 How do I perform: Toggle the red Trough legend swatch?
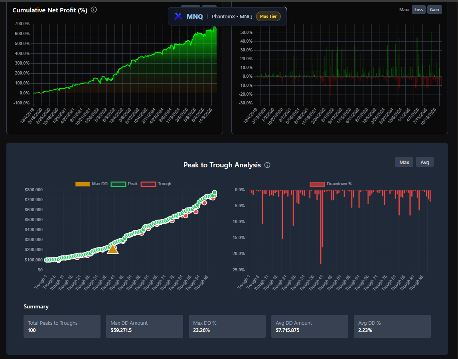click(x=148, y=184)
